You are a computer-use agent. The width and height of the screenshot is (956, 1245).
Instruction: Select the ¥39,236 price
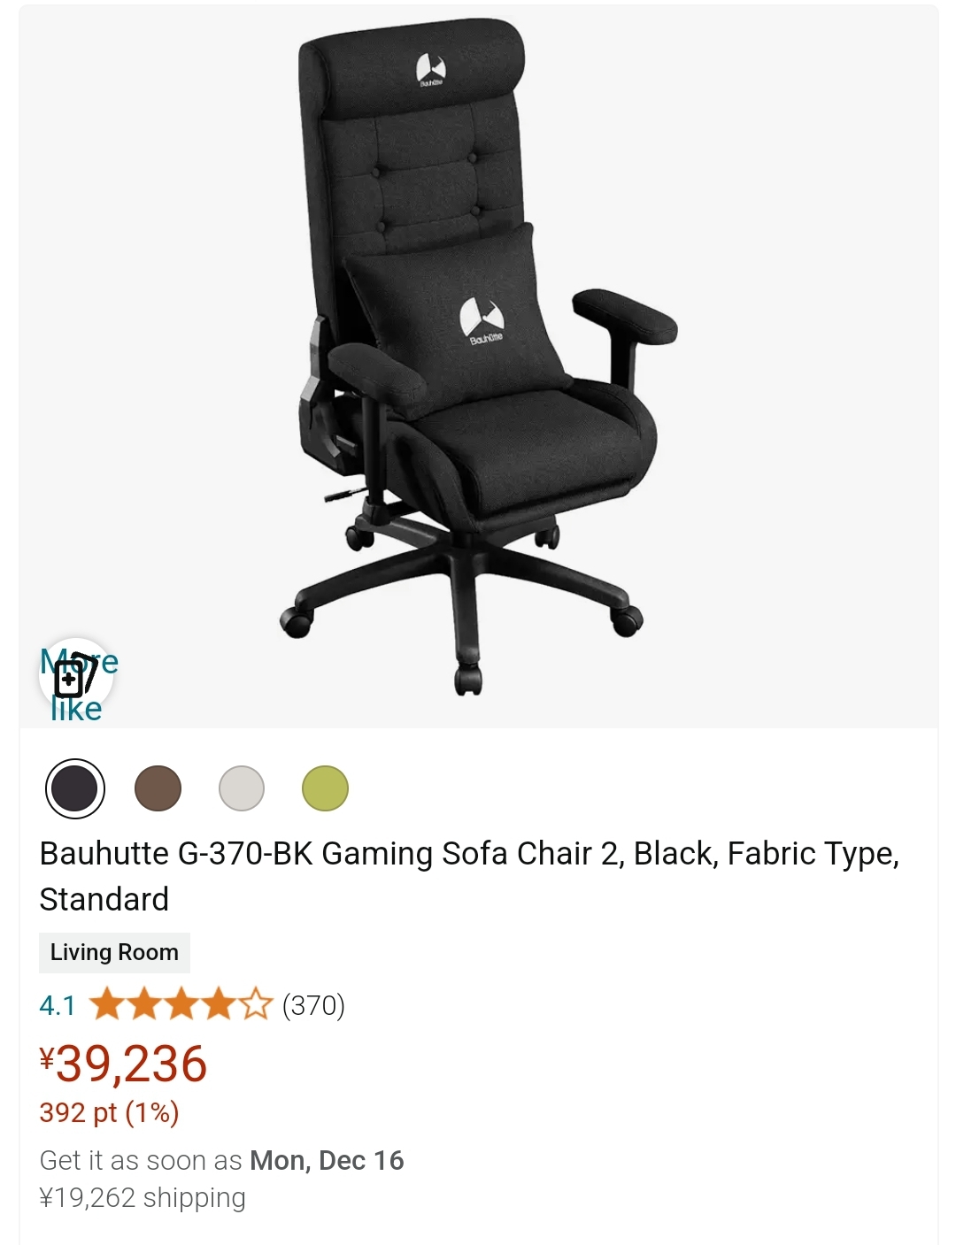(x=123, y=1064)
